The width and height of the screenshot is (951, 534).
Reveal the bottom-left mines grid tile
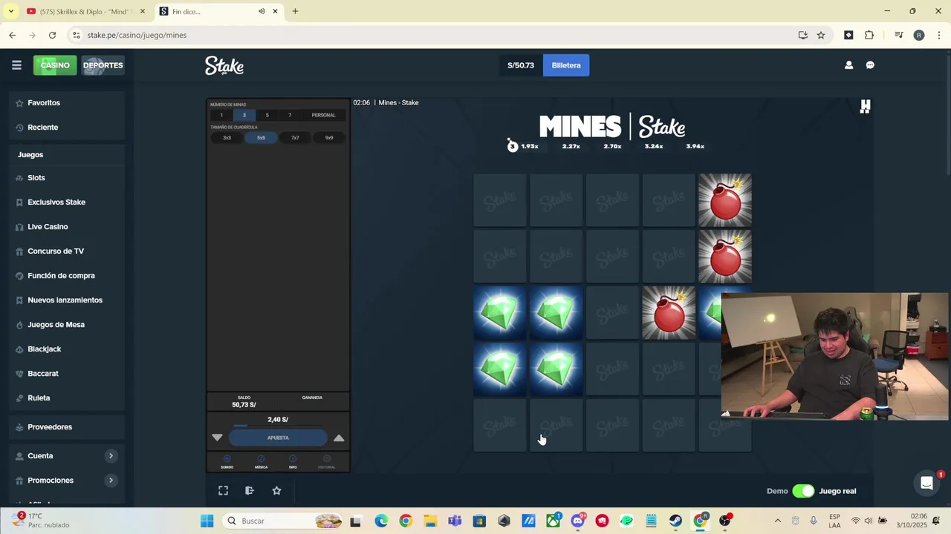(x=500, y=425)
